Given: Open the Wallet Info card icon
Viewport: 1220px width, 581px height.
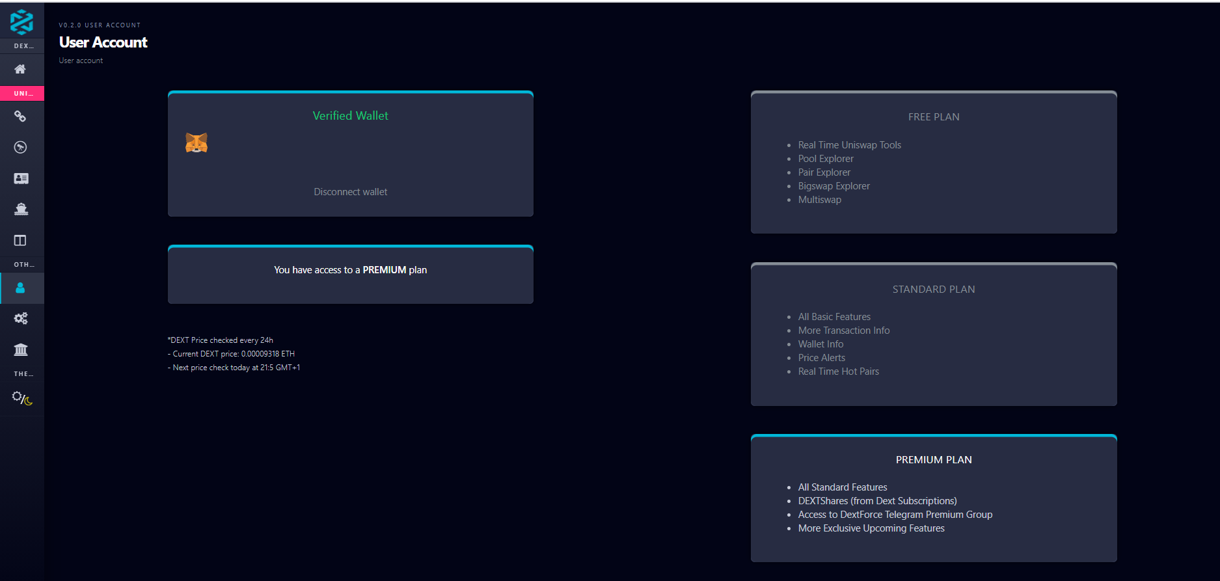Looking at the screenshot, I should [21, 178].
